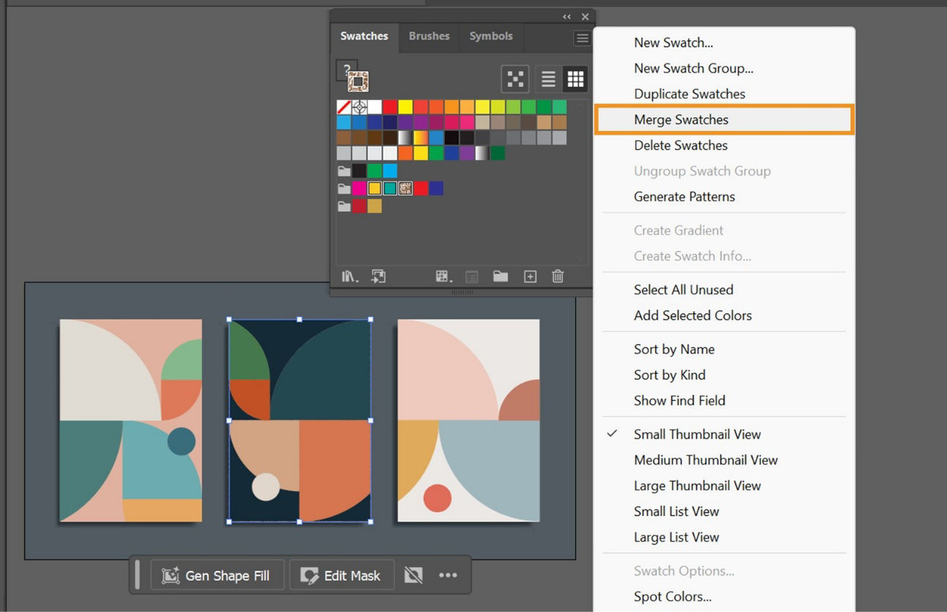Click the Add to Library icon

(x=379, y=277)
